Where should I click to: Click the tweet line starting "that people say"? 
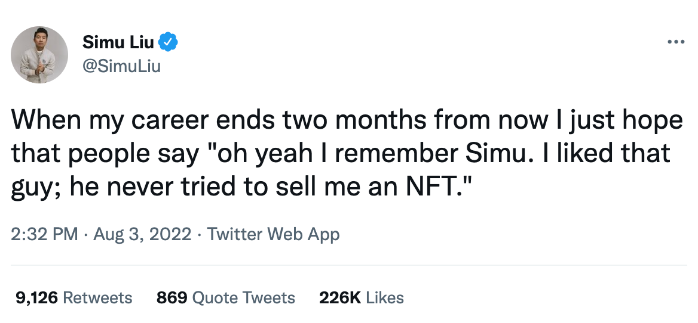(x=341, y=155)
